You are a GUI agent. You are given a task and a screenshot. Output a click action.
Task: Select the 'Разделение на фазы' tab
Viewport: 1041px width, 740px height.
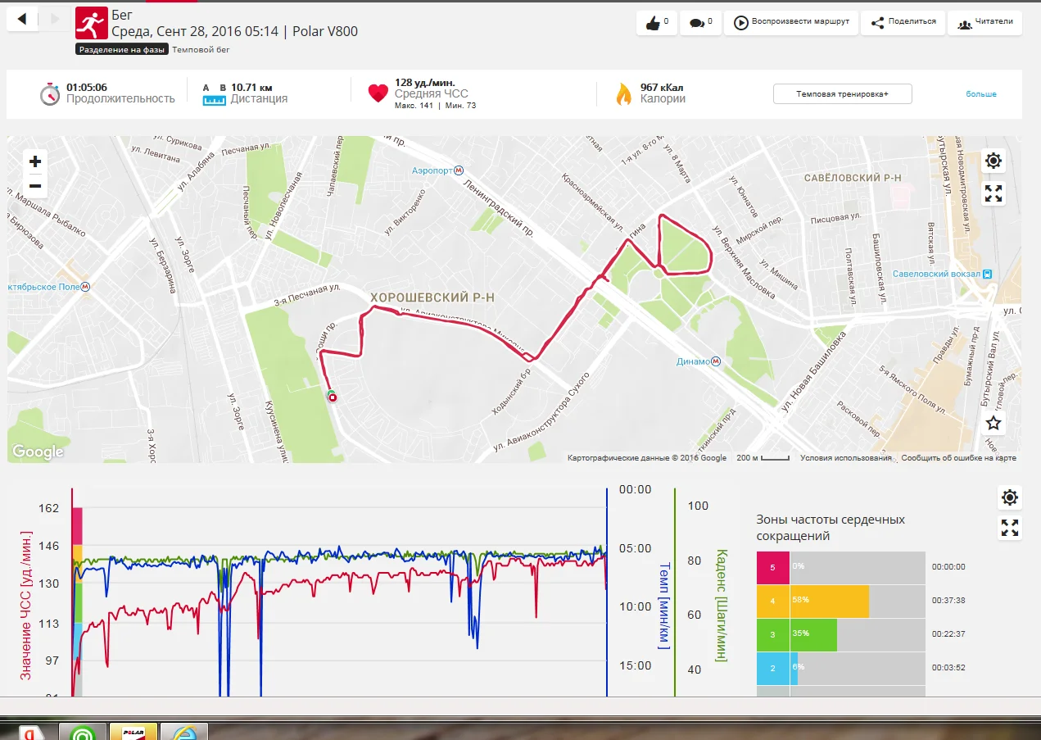tap(122, 50)
